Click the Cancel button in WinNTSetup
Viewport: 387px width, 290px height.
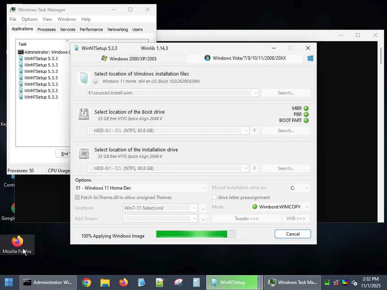pos(293,234)
